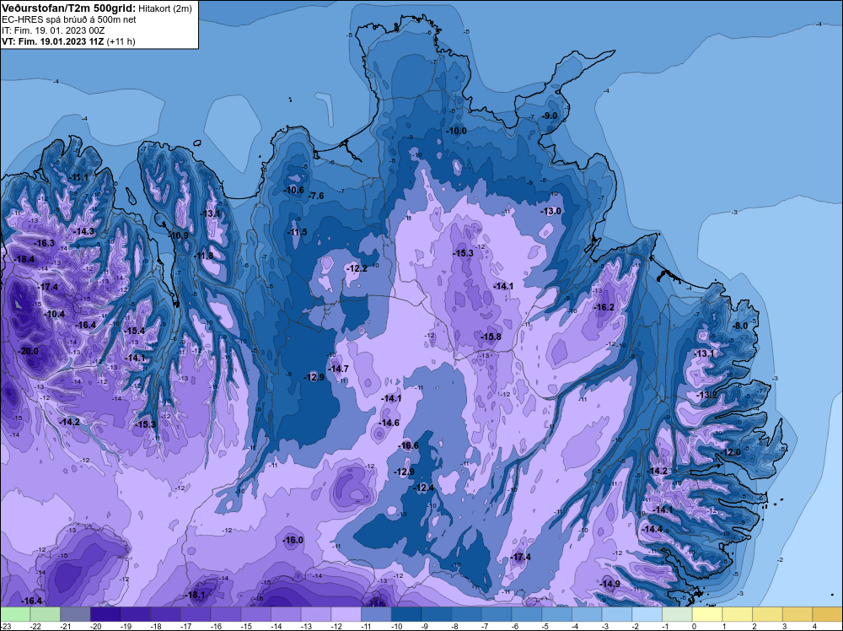843x631 pixels.
Task: Click the valid time 'VT: Fim. 19.01.2023 11Z'
Action: (x=53, y=41)
